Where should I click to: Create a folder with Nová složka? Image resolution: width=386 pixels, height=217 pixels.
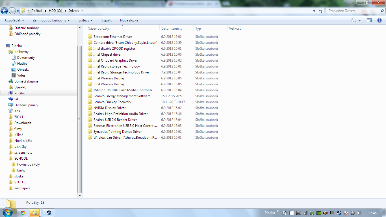[129, 20]
